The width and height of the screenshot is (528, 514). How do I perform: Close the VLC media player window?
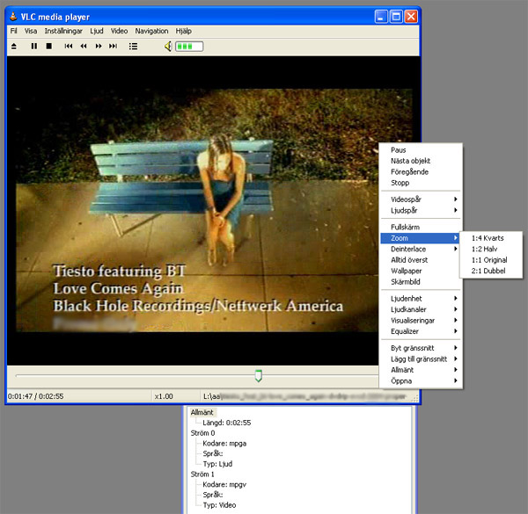(x=411, y=16)
